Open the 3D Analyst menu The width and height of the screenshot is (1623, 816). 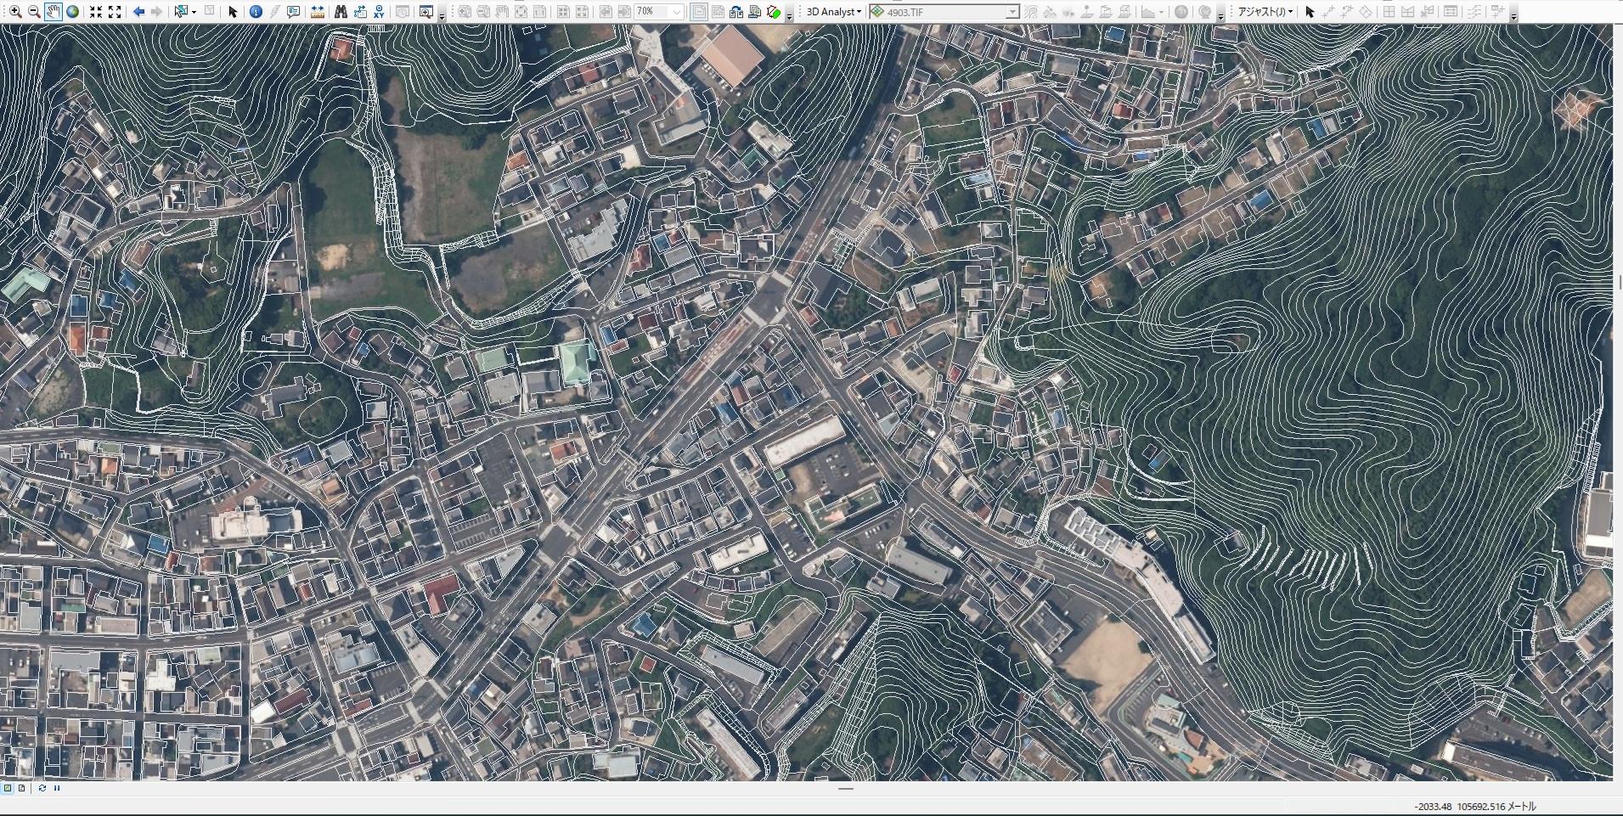tap(833, 12)
